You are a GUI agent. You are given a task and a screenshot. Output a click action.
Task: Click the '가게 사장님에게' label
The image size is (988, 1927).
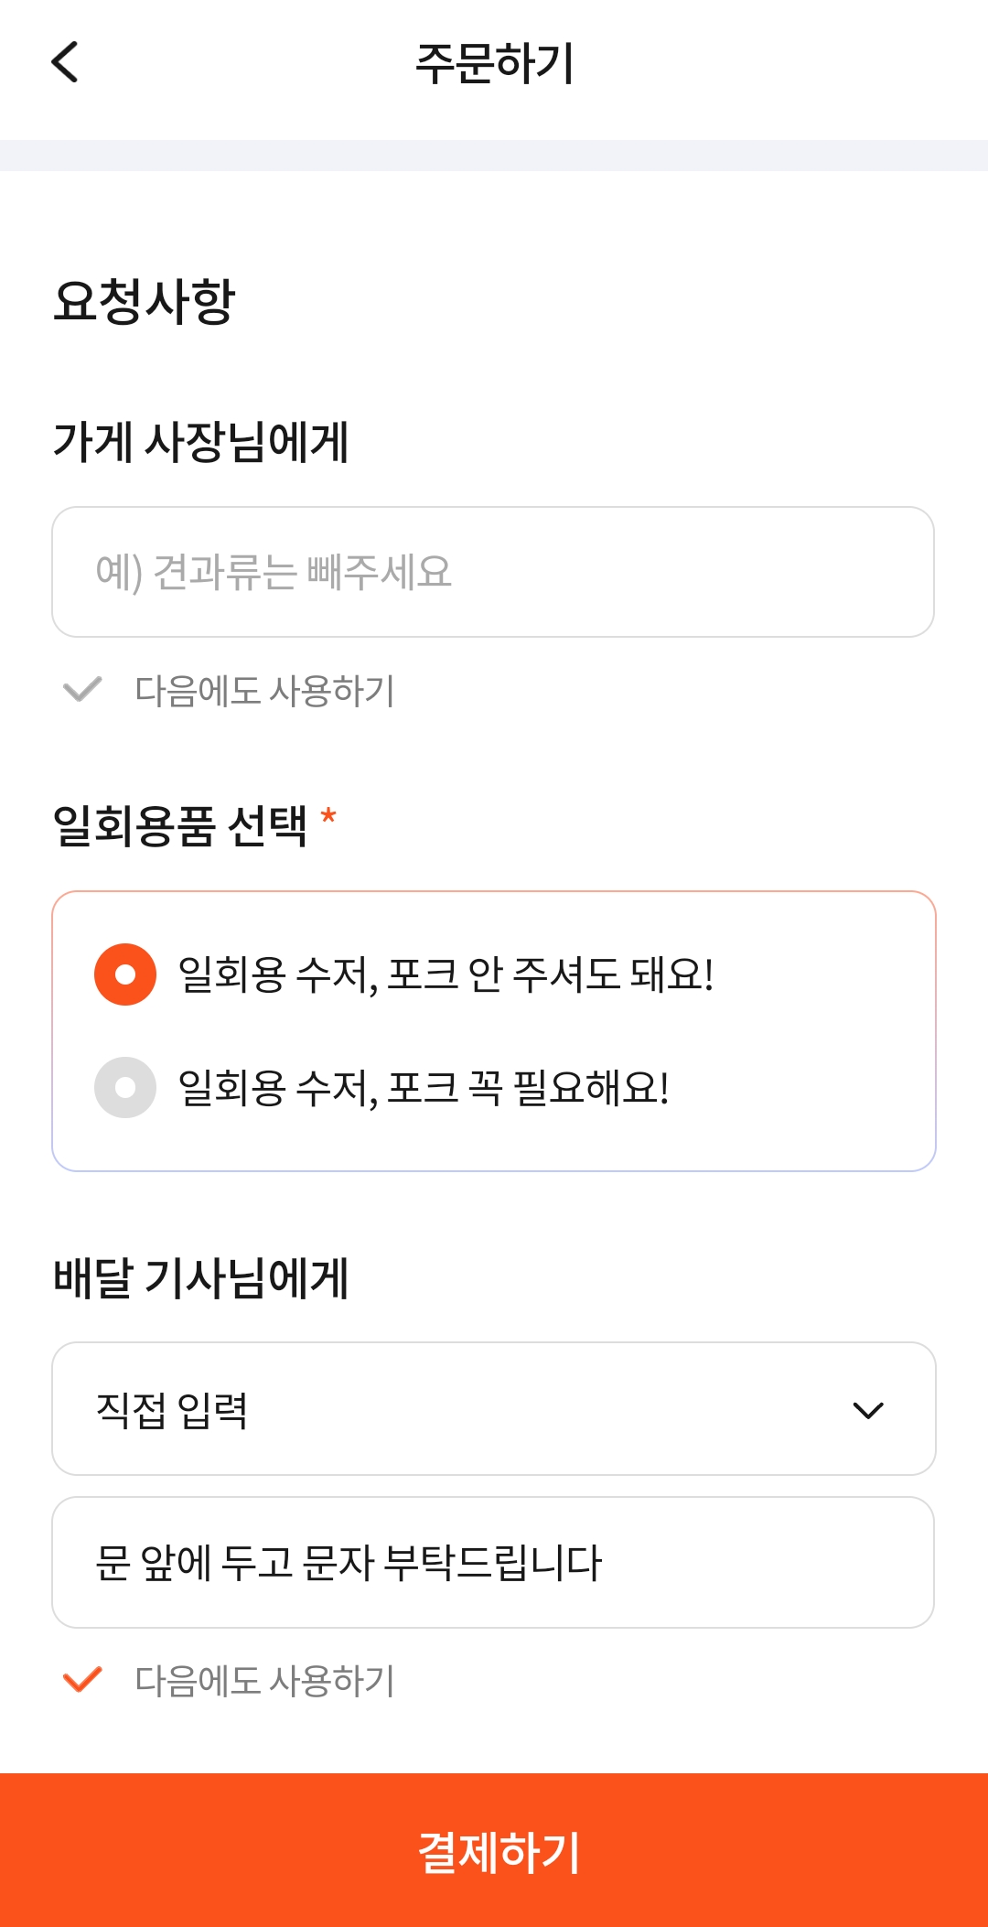coord(200,442)
